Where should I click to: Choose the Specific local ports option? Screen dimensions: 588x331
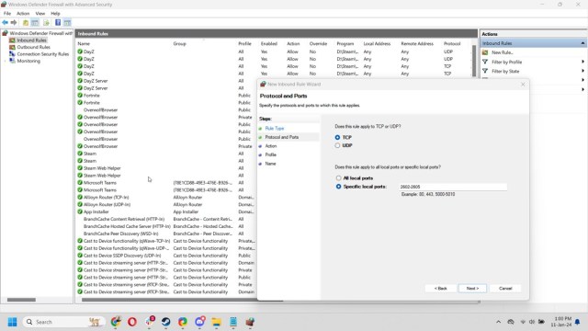(x=339, y=187)
